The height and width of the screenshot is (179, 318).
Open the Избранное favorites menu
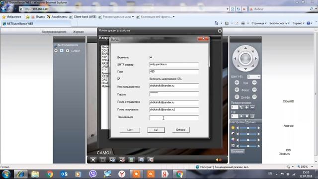tap(12, 17)
